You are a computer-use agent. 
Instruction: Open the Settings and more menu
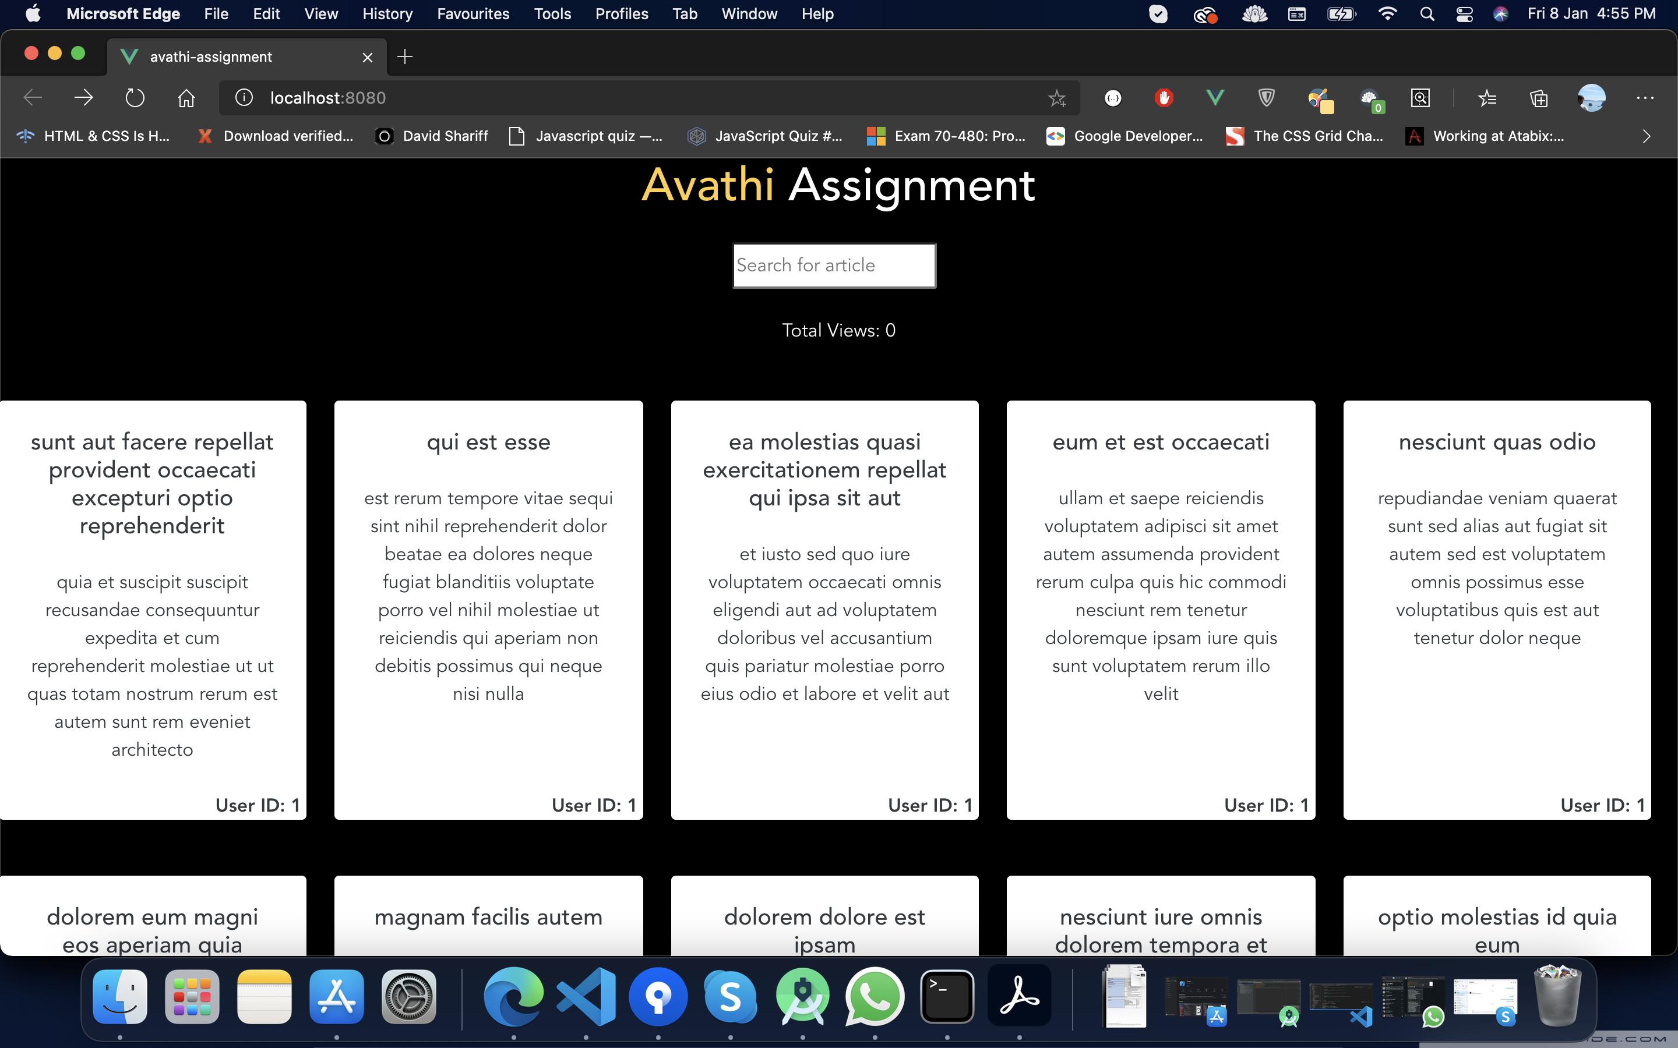(1646, 98)
